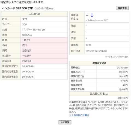Select the total 28,434 円
Screen dimensions: 131x125
pyautogui.click(x=123, y=90)
